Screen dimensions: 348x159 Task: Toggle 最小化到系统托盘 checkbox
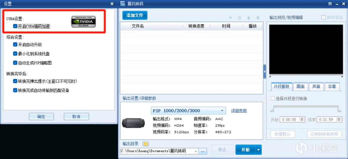point(15,54)
